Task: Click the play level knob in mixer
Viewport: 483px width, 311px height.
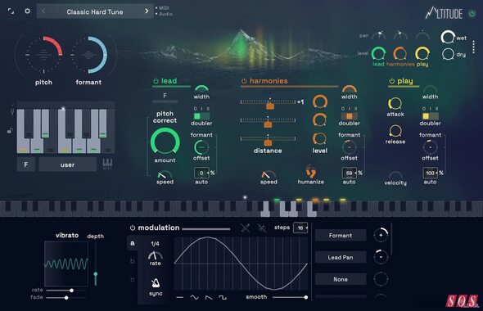Action: coord(422,53)
